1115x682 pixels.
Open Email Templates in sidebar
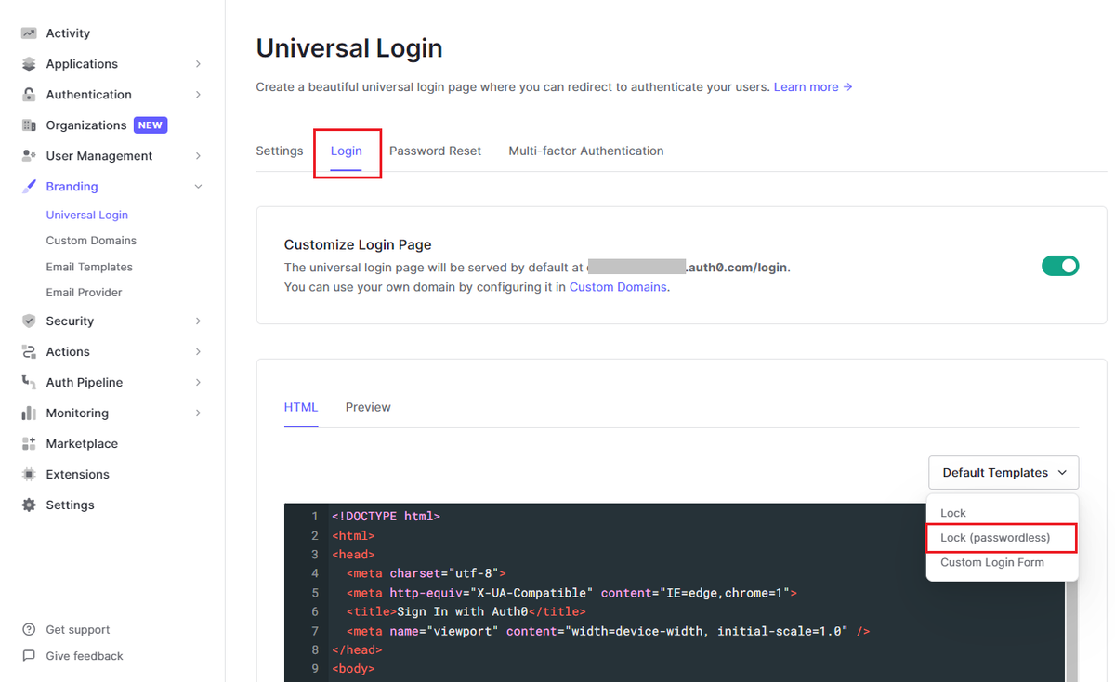(x=89, y=267)
